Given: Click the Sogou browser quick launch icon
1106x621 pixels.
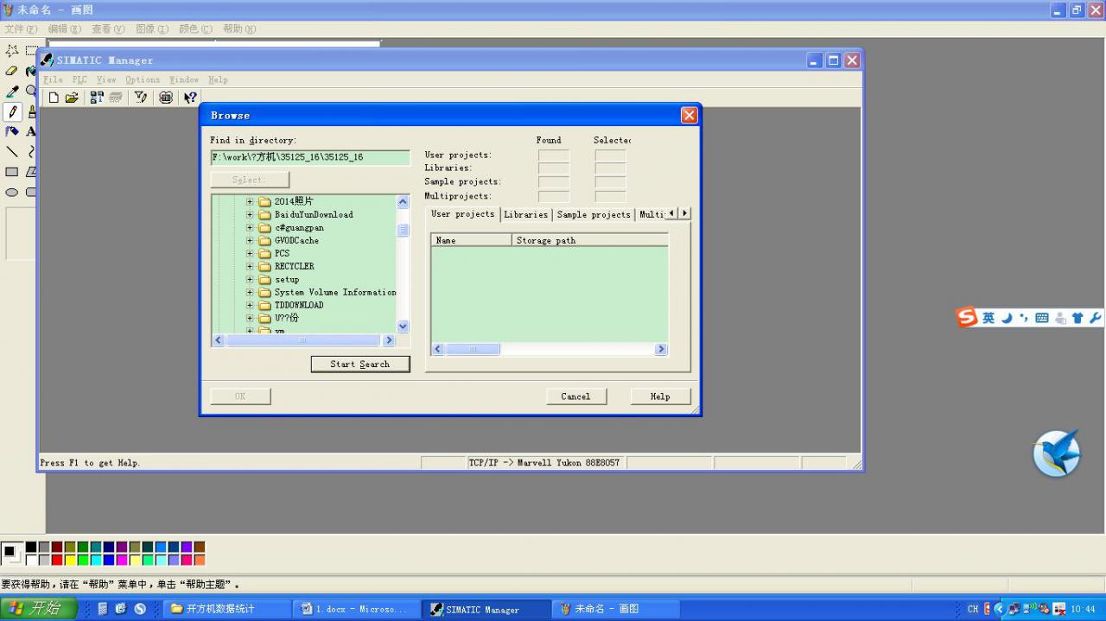Looking at the screenshot, I should 140,609.
